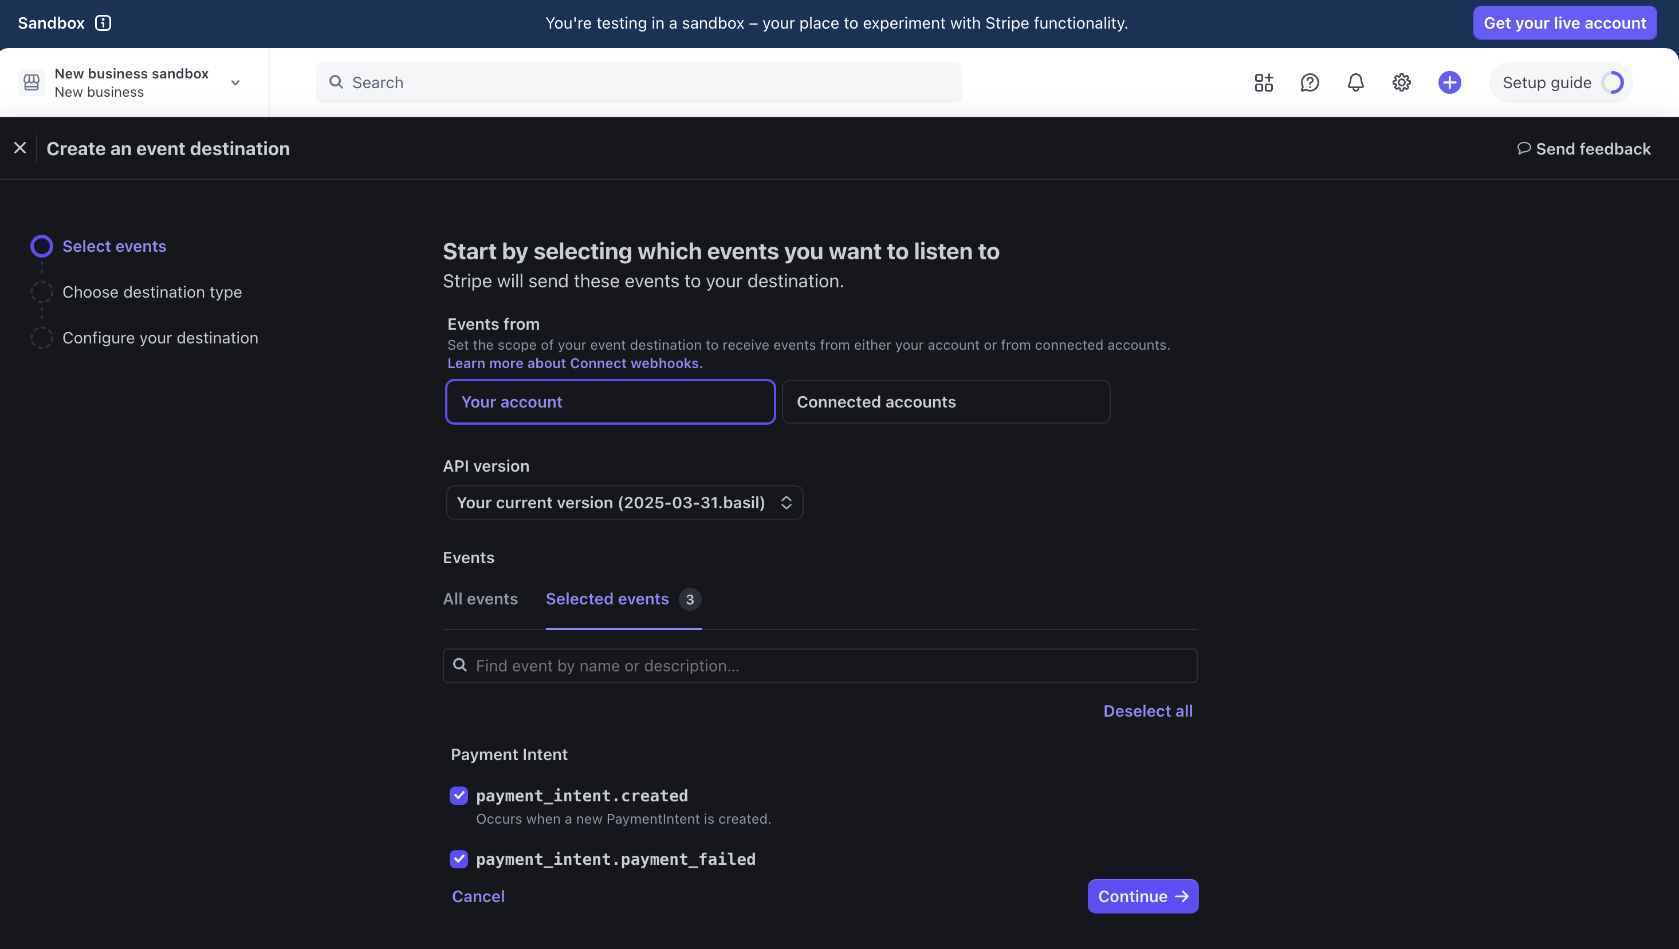Click the Deselect all link

pos(1147,711)
